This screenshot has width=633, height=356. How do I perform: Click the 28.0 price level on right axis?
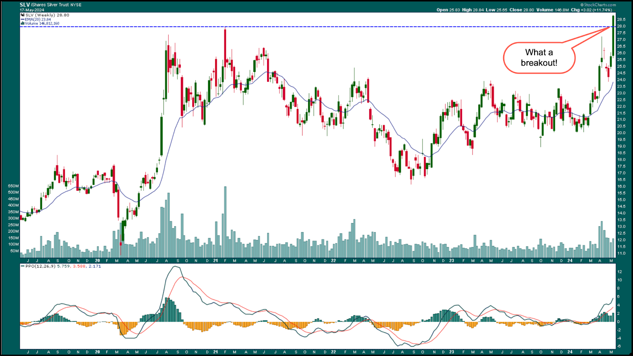621,26
